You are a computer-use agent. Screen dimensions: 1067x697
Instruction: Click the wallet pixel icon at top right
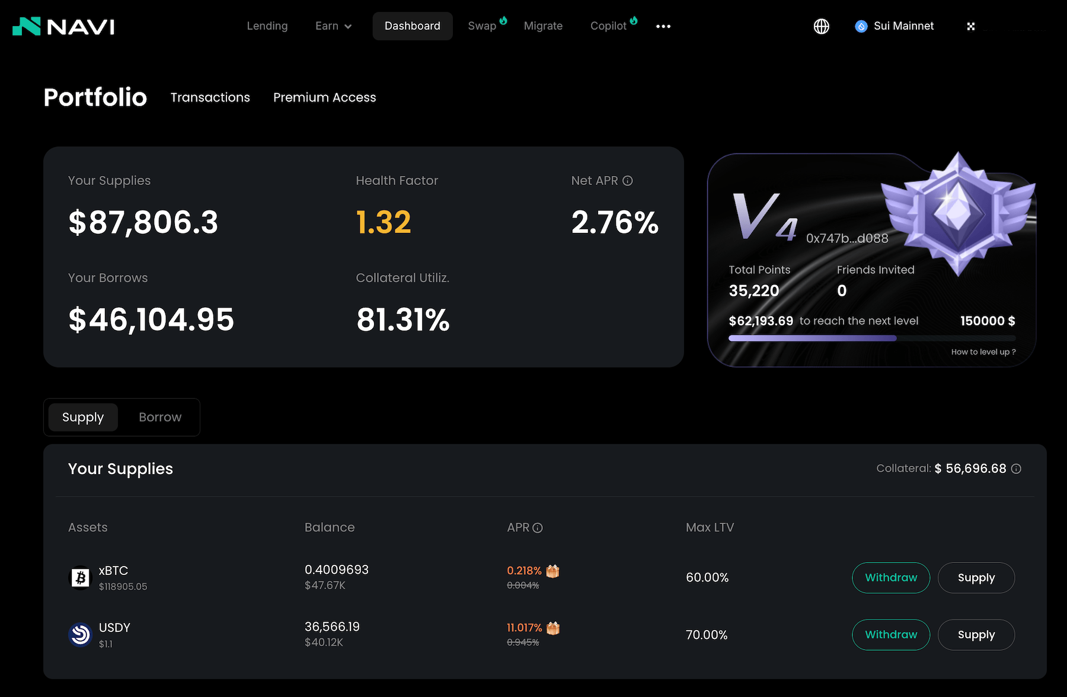(x=971, y=26)
